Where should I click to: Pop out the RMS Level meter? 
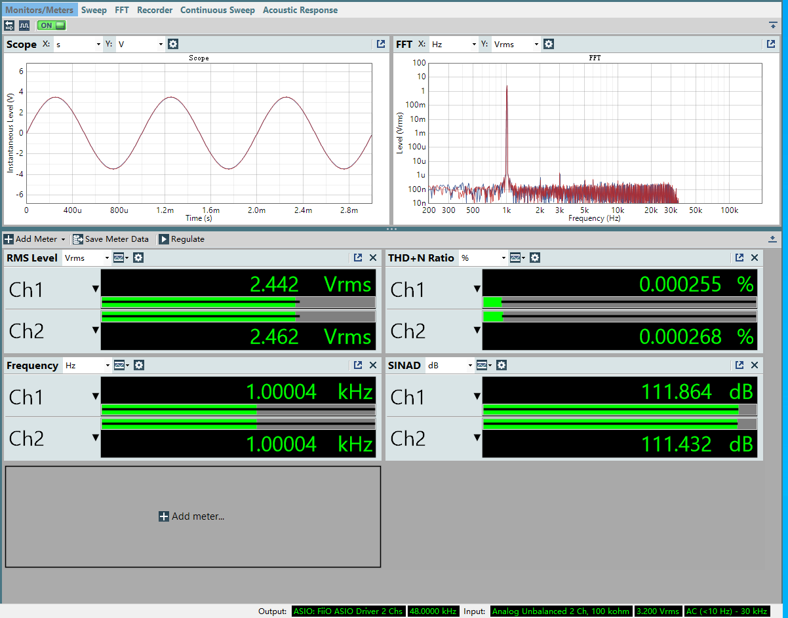(x=358, y=258)
